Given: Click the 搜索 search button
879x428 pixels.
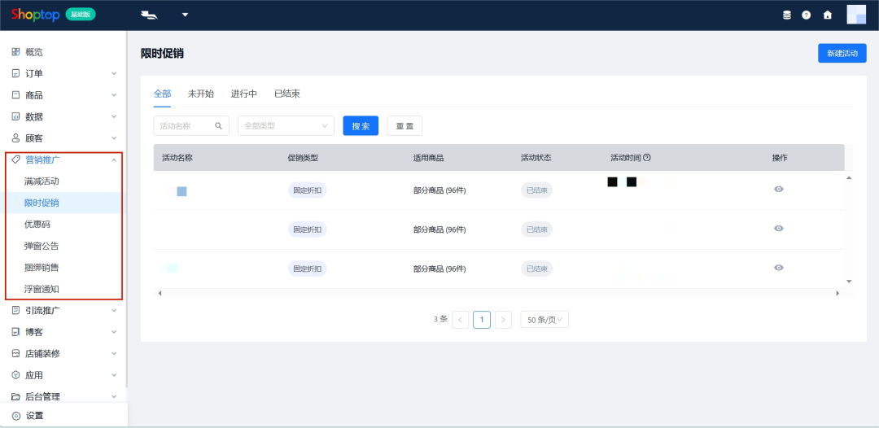Looking at the screenshot, I should point(361,125).
